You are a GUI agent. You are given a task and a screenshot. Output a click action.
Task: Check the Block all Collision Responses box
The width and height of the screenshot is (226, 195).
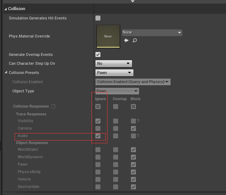[x=133, y=107]
